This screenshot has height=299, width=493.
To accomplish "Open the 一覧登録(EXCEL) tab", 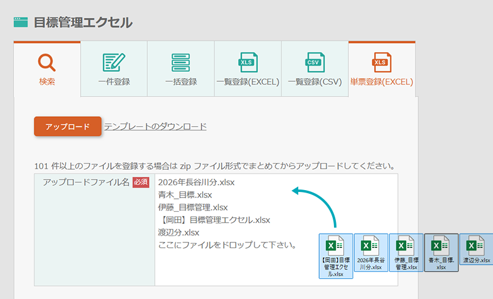I will tap(248, 69).
